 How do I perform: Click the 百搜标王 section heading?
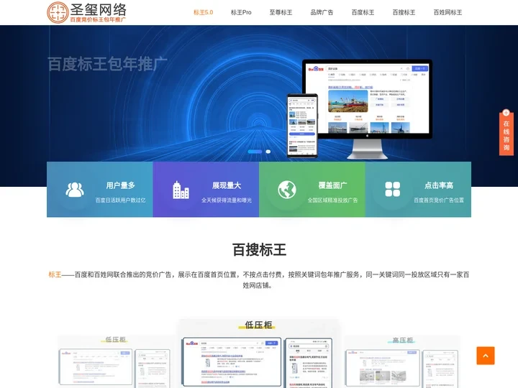tap(259, 250)
